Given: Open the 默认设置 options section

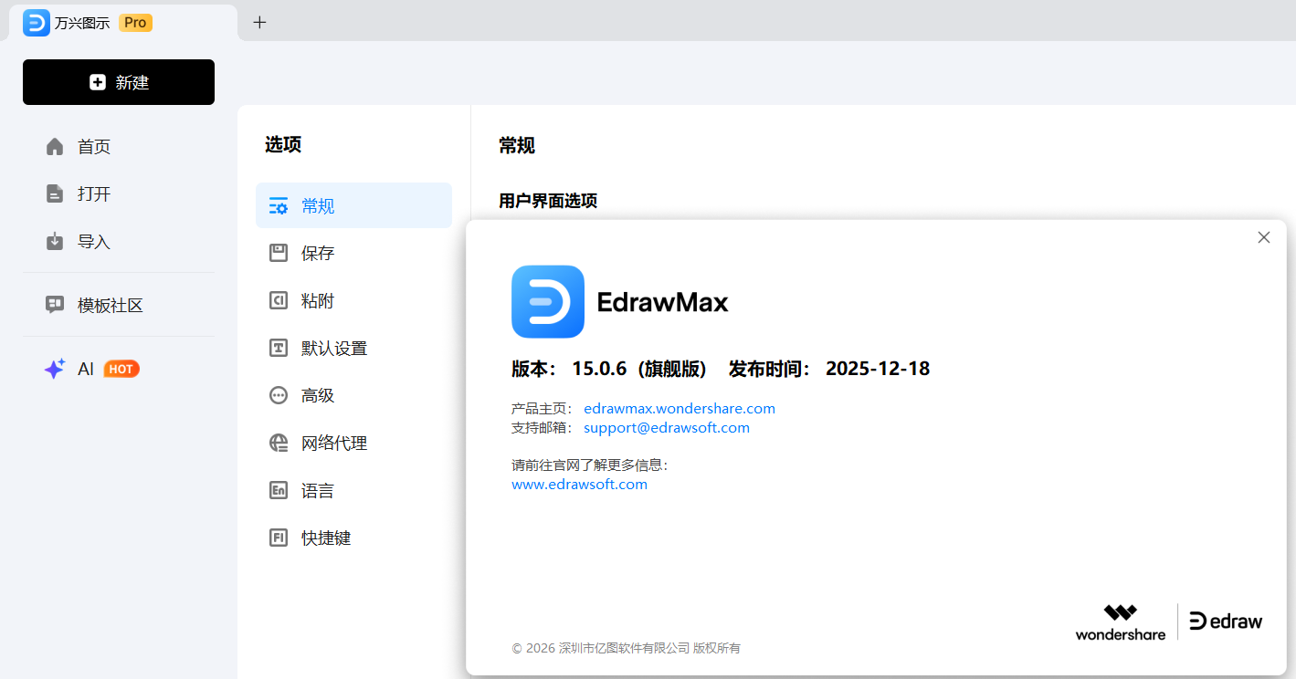Looking at the screenshot, I should [x=333, y=349].
